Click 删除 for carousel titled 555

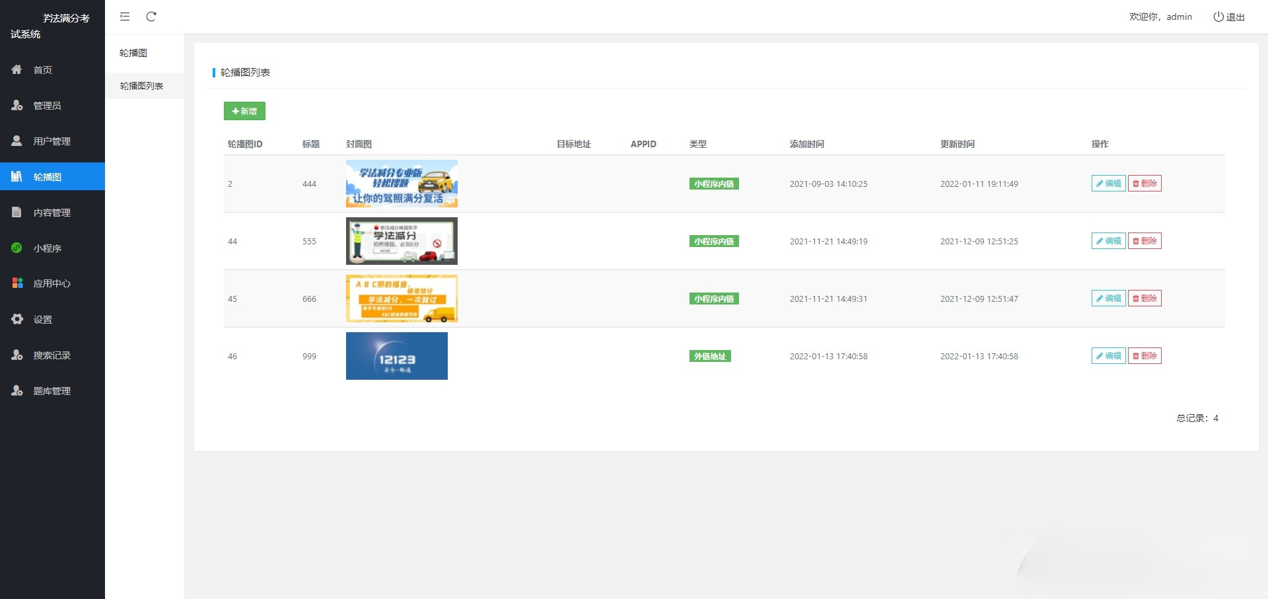(1145, 240)
